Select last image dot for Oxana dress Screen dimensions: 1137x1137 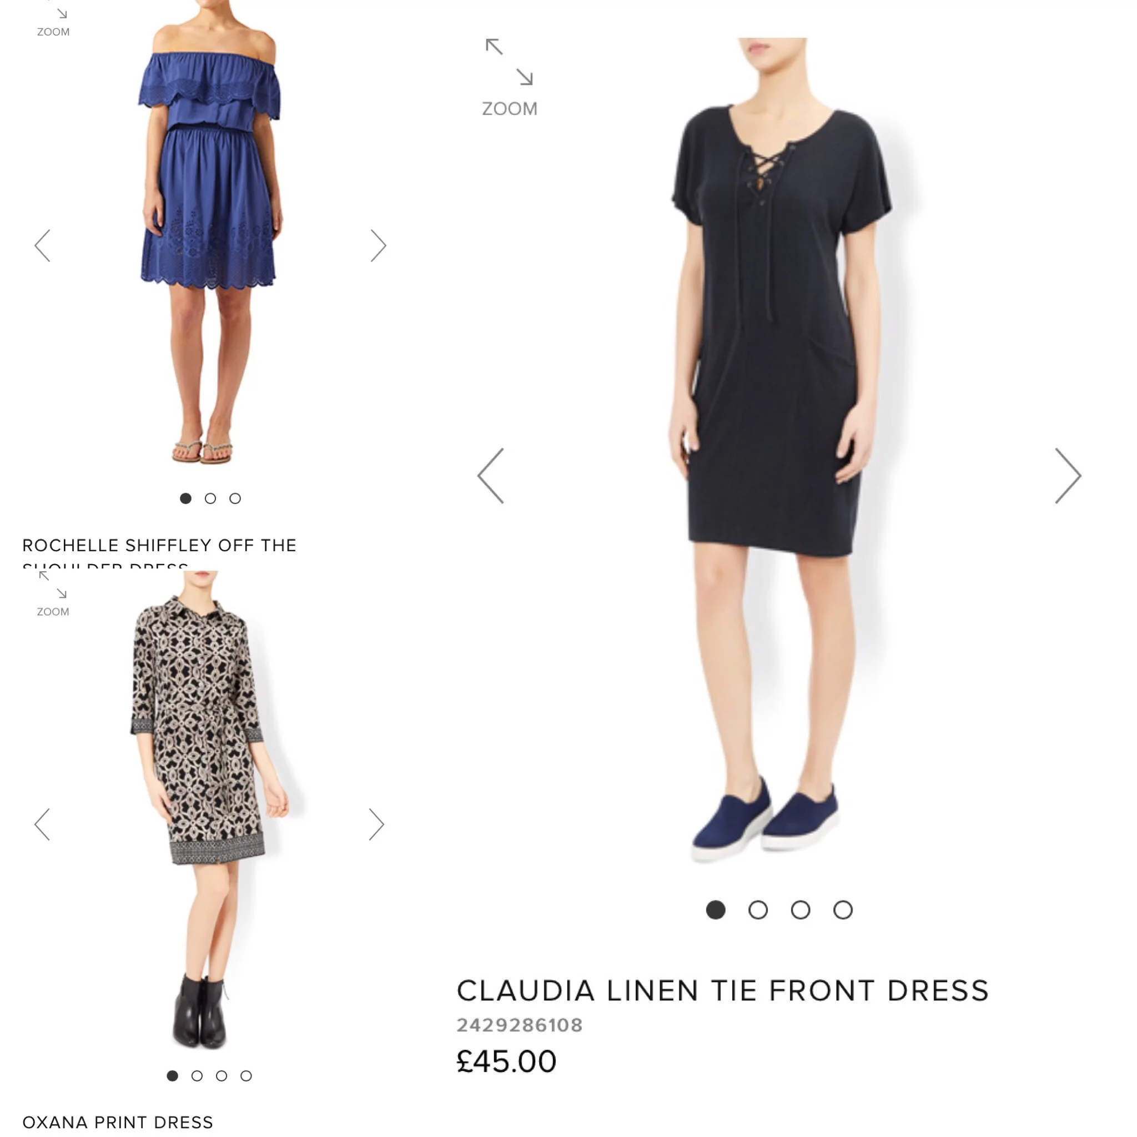(x=246, y=1076)
